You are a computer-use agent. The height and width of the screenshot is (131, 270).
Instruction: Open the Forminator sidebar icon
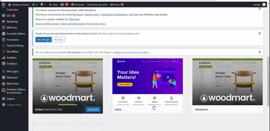4,40
